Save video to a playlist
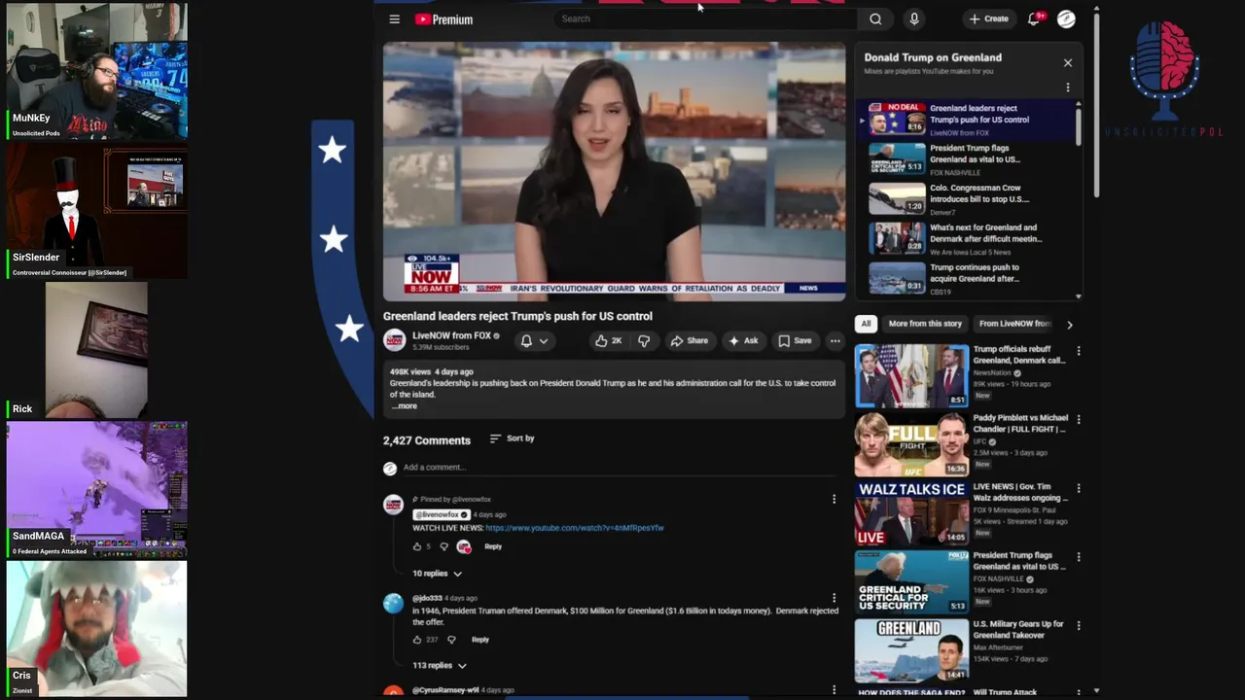 795,340
